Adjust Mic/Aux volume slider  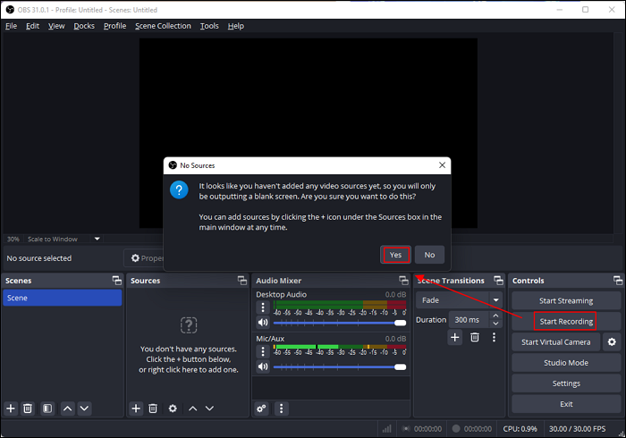click(340, 367)
